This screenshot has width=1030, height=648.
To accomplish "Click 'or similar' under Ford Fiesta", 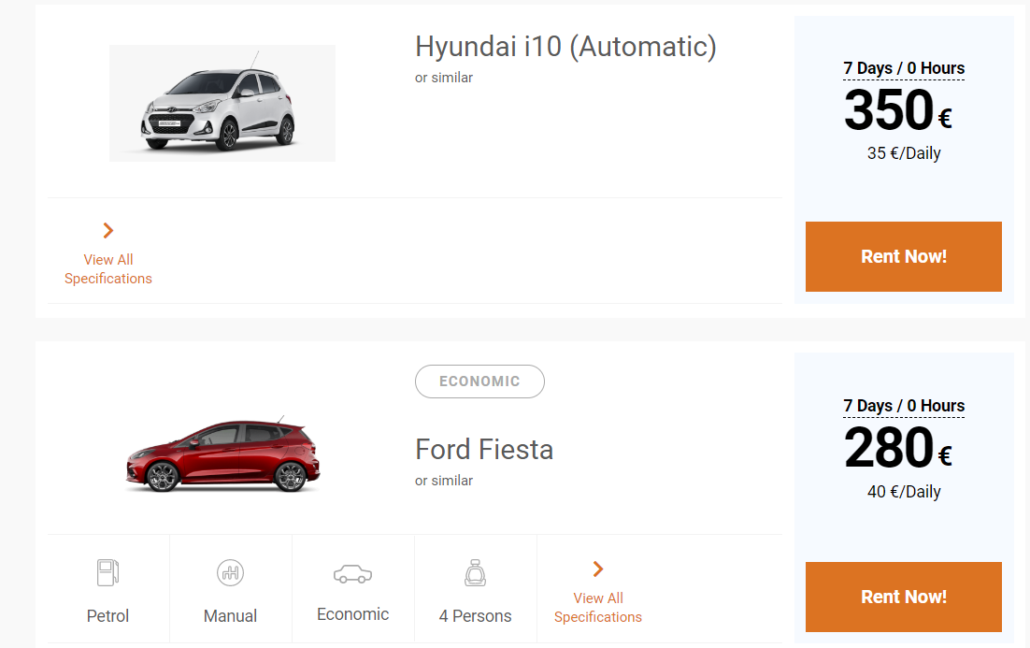I will click(444, 481).
